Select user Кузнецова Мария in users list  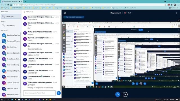[11, 71]
